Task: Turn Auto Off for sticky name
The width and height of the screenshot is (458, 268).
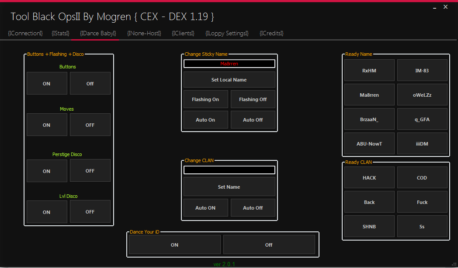Action: pyautogui.click(x=253, y=120)
